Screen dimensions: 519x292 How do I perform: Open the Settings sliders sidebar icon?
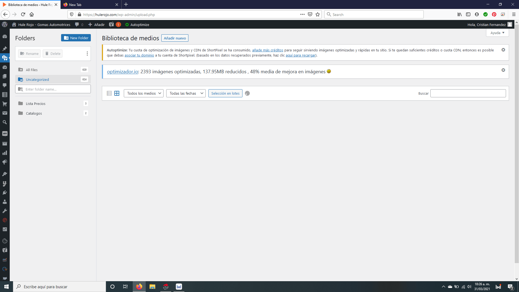[5, 229]
